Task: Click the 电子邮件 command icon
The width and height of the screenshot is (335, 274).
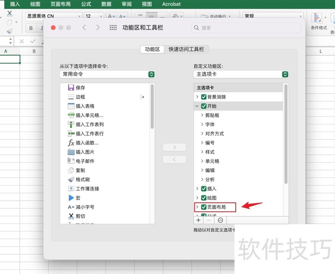Action: [71, 161]
